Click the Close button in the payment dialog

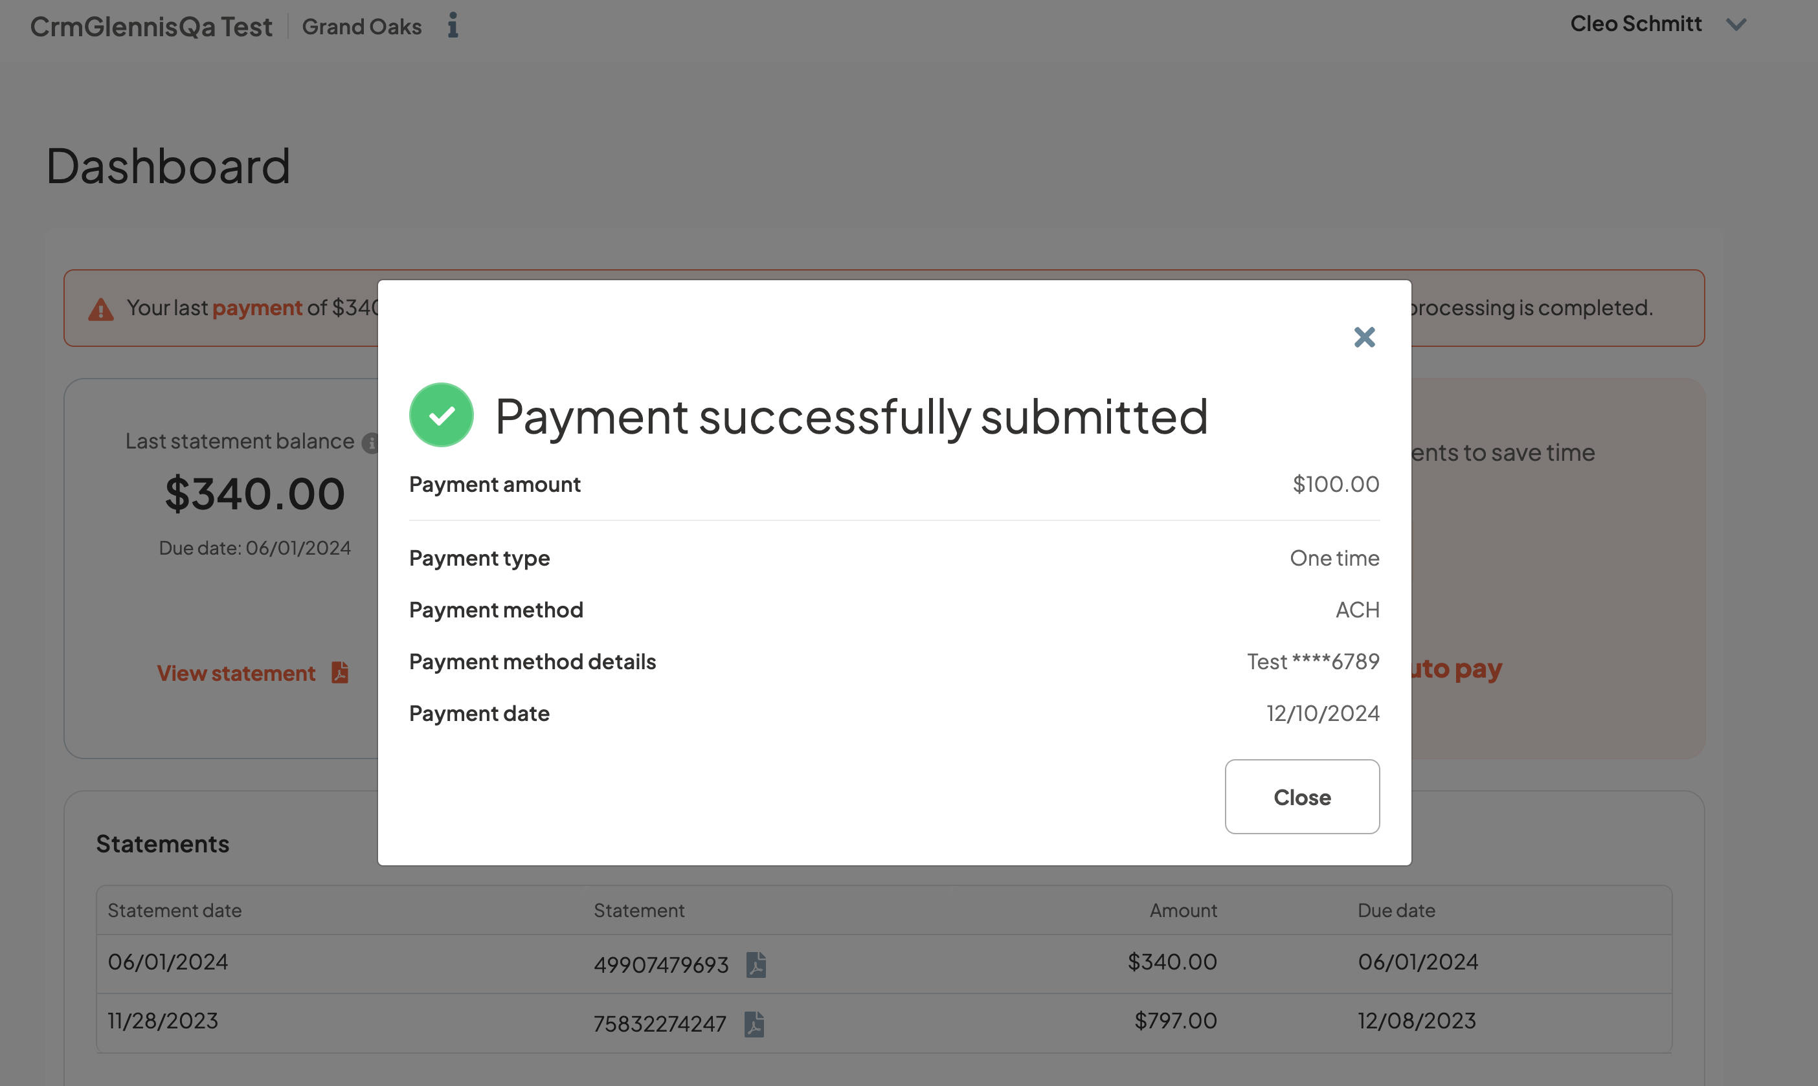point(1302,797)
